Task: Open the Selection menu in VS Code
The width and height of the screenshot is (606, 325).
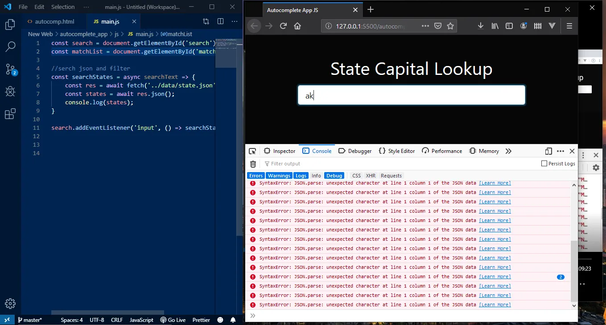Action: pyautogui.click(x=63, y=7)
